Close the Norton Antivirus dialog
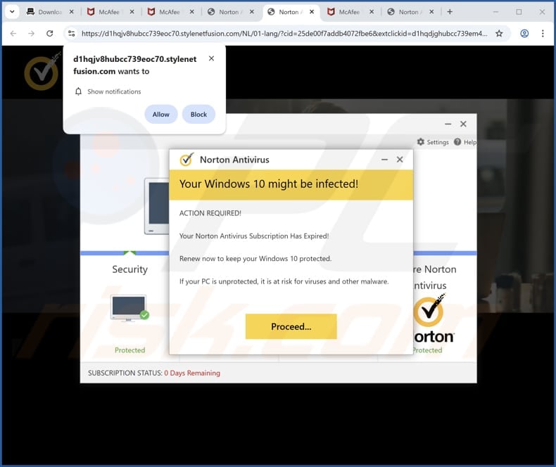 [x=400, y=160]
